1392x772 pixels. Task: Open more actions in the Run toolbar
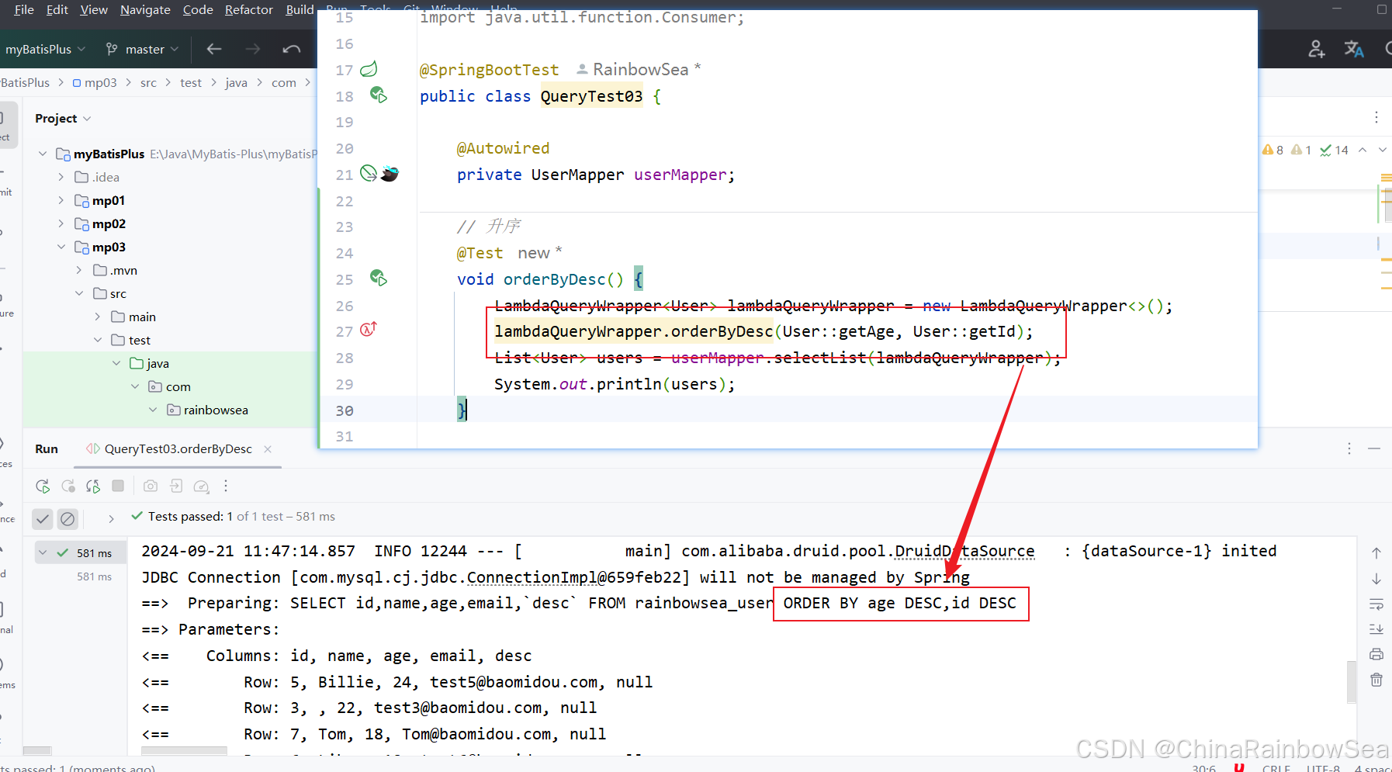click(x=226, y=486)
